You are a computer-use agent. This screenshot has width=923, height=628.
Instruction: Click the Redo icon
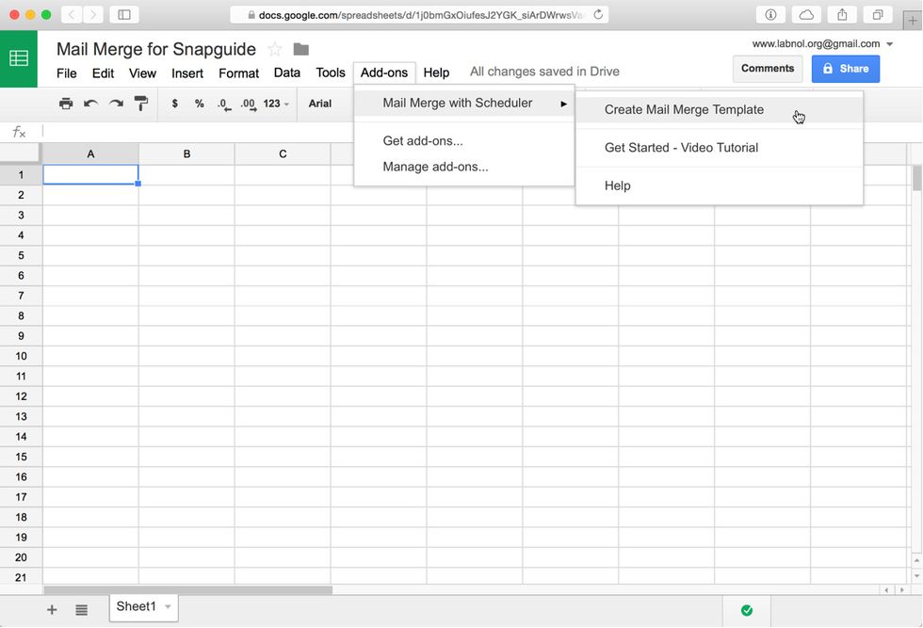coord(117,104)
